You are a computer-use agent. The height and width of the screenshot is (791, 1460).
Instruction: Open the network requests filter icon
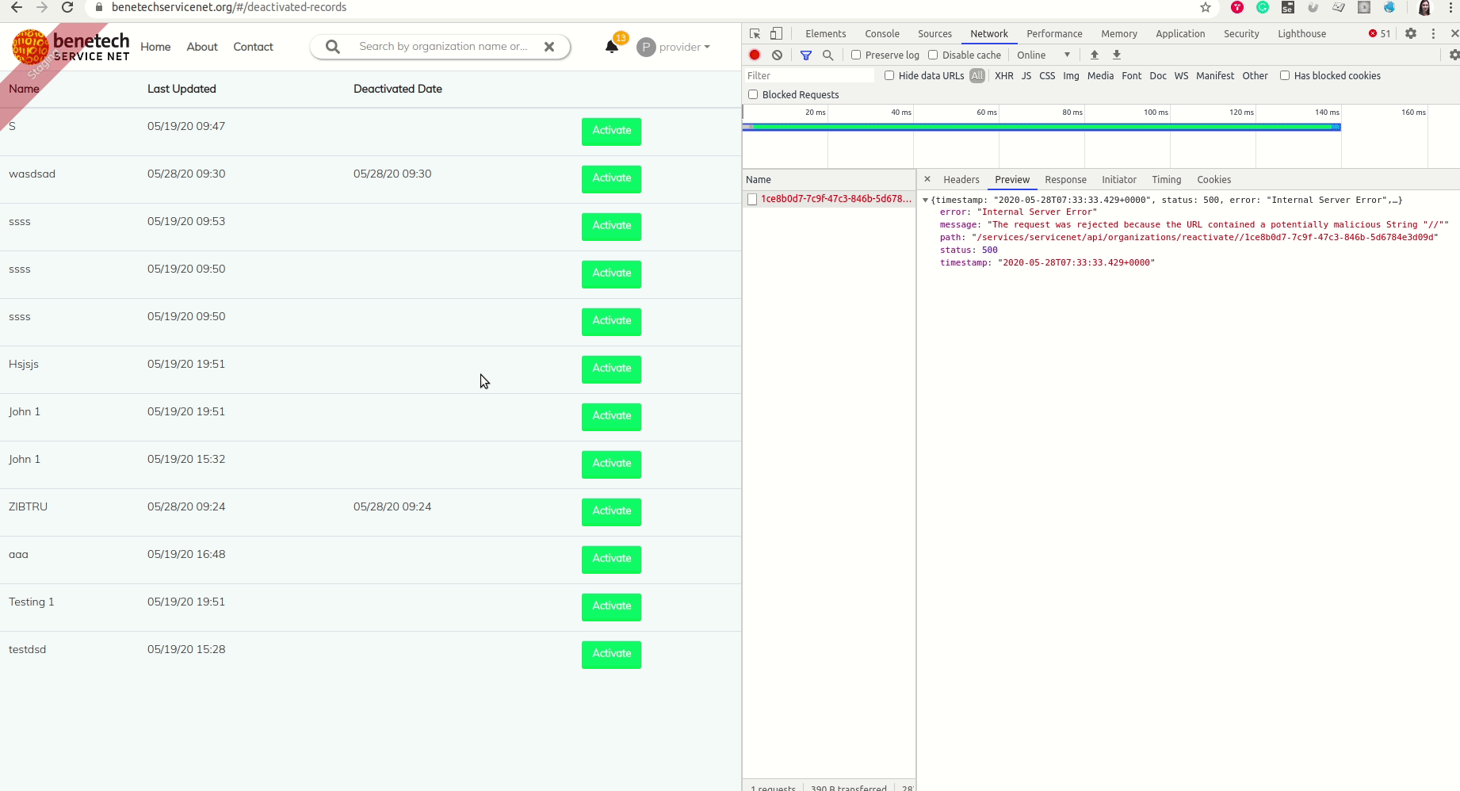click(806, 55)
